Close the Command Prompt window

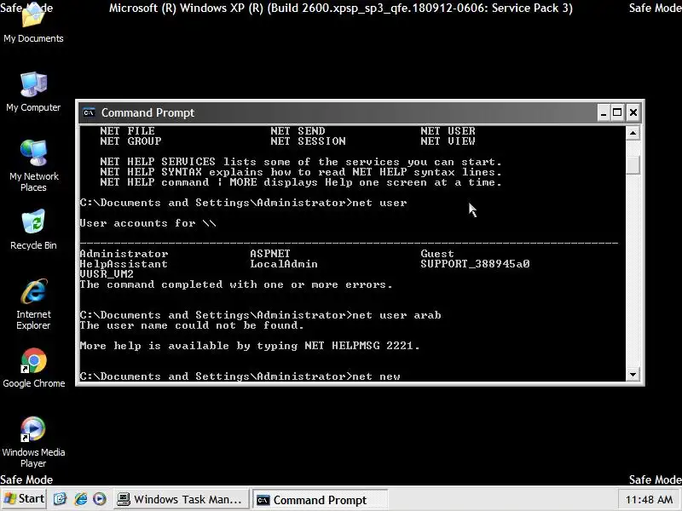point(633,113)
